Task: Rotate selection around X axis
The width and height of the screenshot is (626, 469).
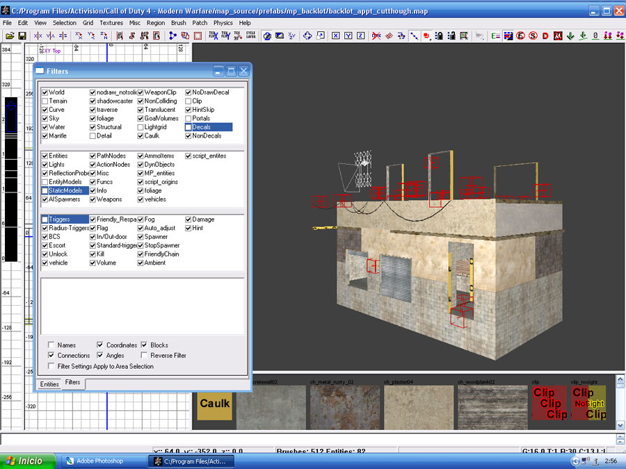Action: coord(79,36)
